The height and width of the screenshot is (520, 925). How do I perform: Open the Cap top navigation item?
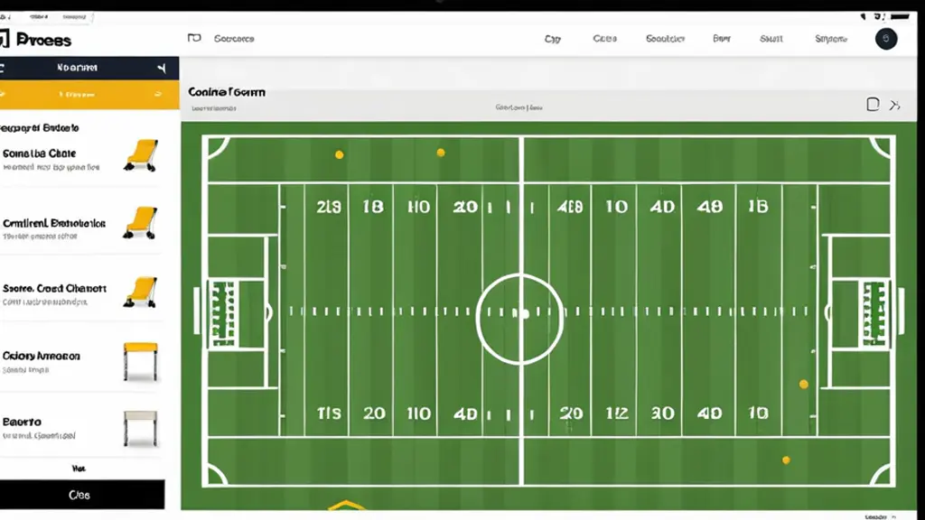[552, 39]
